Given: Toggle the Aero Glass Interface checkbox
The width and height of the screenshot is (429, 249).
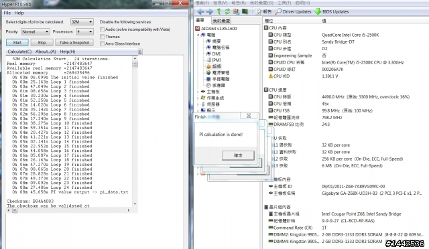Looking at the screenshot, I should (103, 44).
